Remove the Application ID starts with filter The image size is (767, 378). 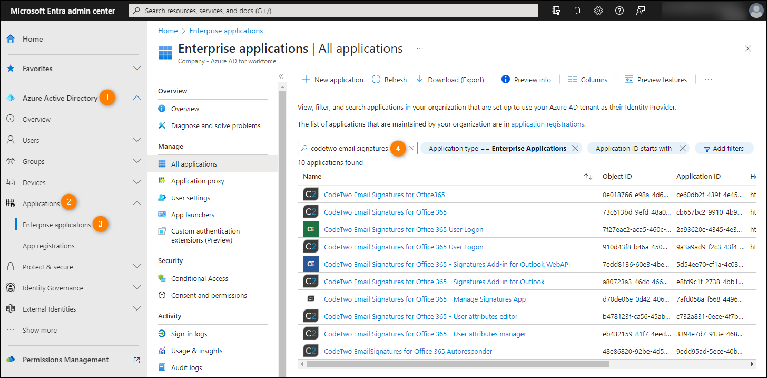(683, 149)
